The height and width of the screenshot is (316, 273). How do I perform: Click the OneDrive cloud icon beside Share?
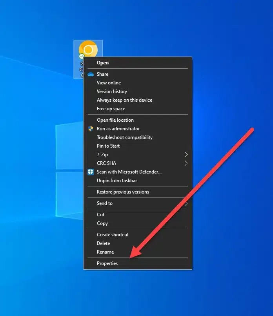pyautogui.click(x=91, y=74)
